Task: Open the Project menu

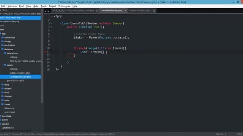Action: click(x=52, y=6)
